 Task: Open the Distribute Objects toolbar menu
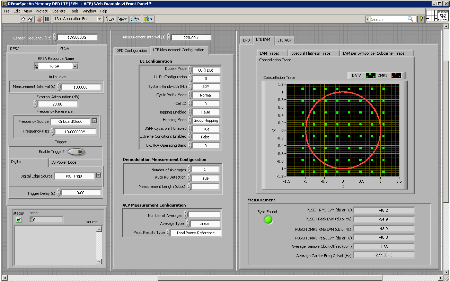(123, 19)
